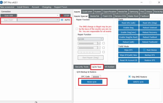Click Reboot Fastboot button

click(x=150, y=37)
